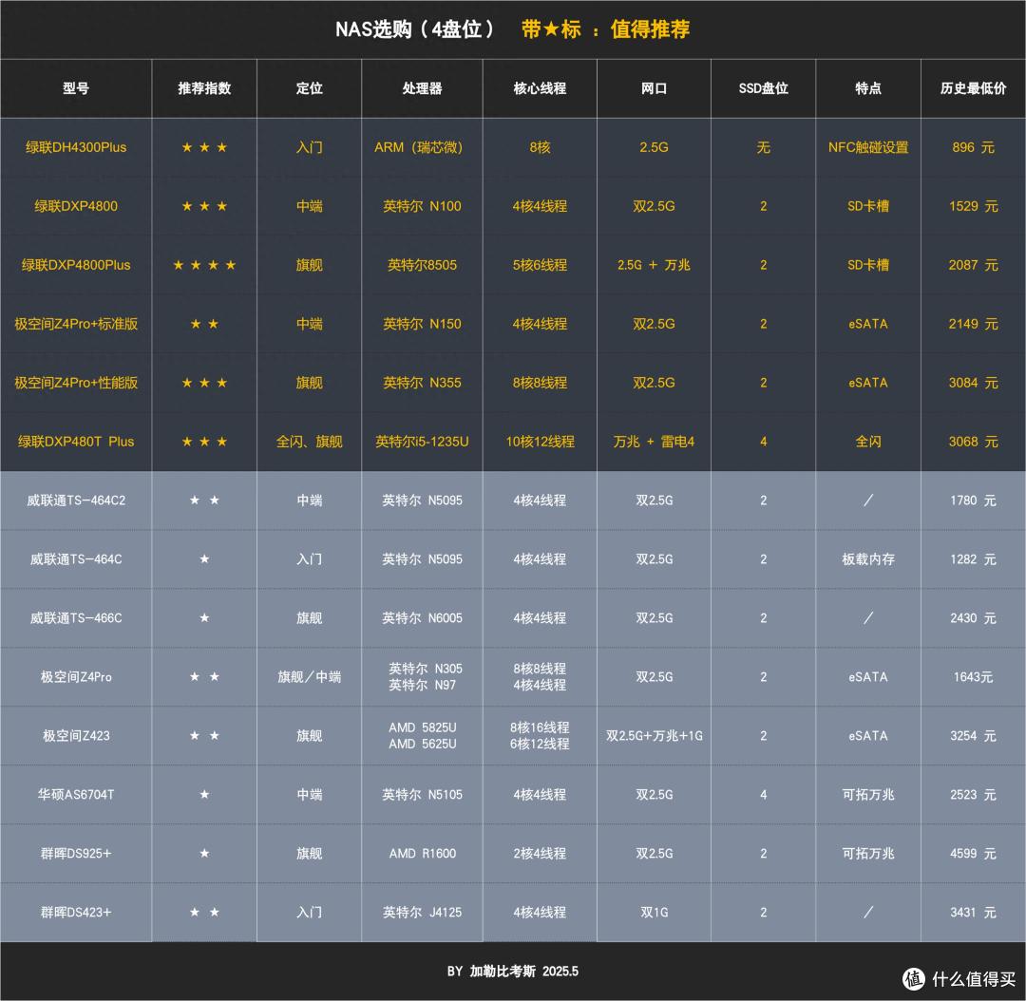Click the 威联通TS-466C model name
The width and height of the screenshot is (1026, 1001).
point(76,618)
